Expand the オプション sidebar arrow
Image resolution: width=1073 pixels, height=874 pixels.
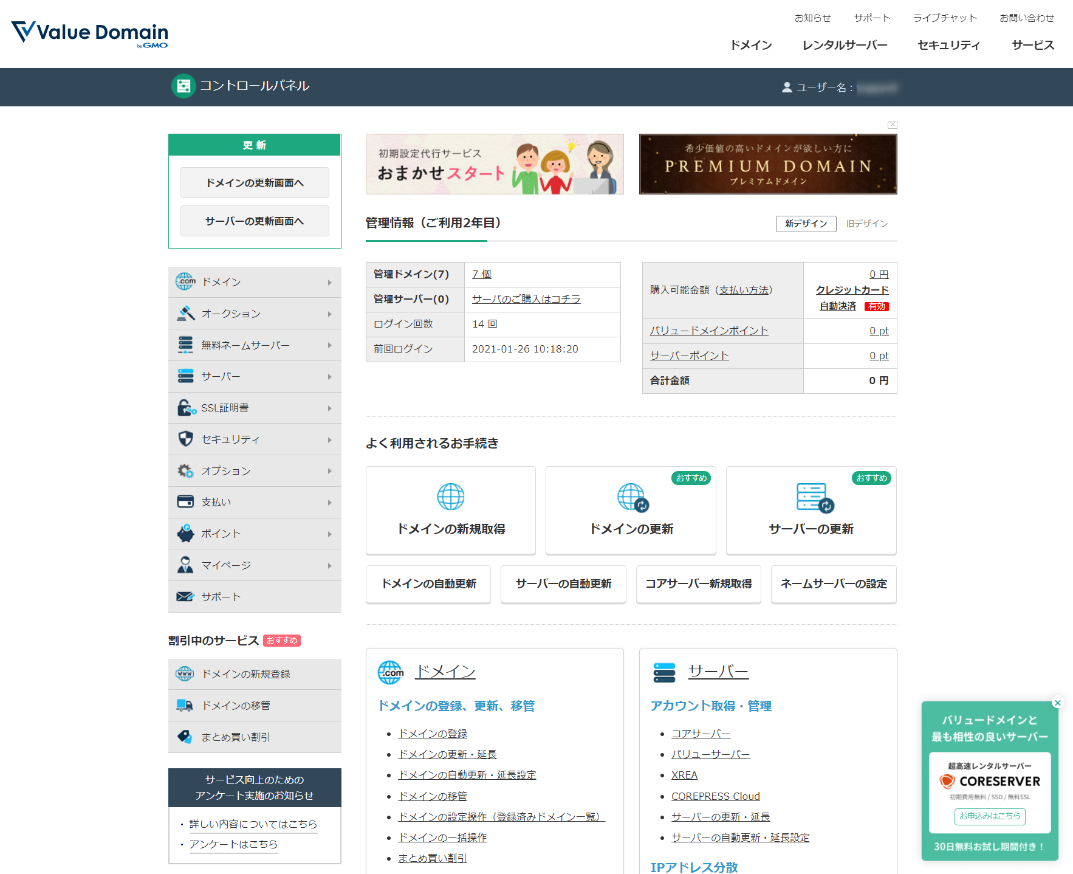(x=330, y=471)
